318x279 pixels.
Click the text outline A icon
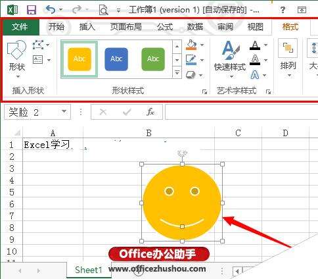pyautogui.click(x=255, y=60)
